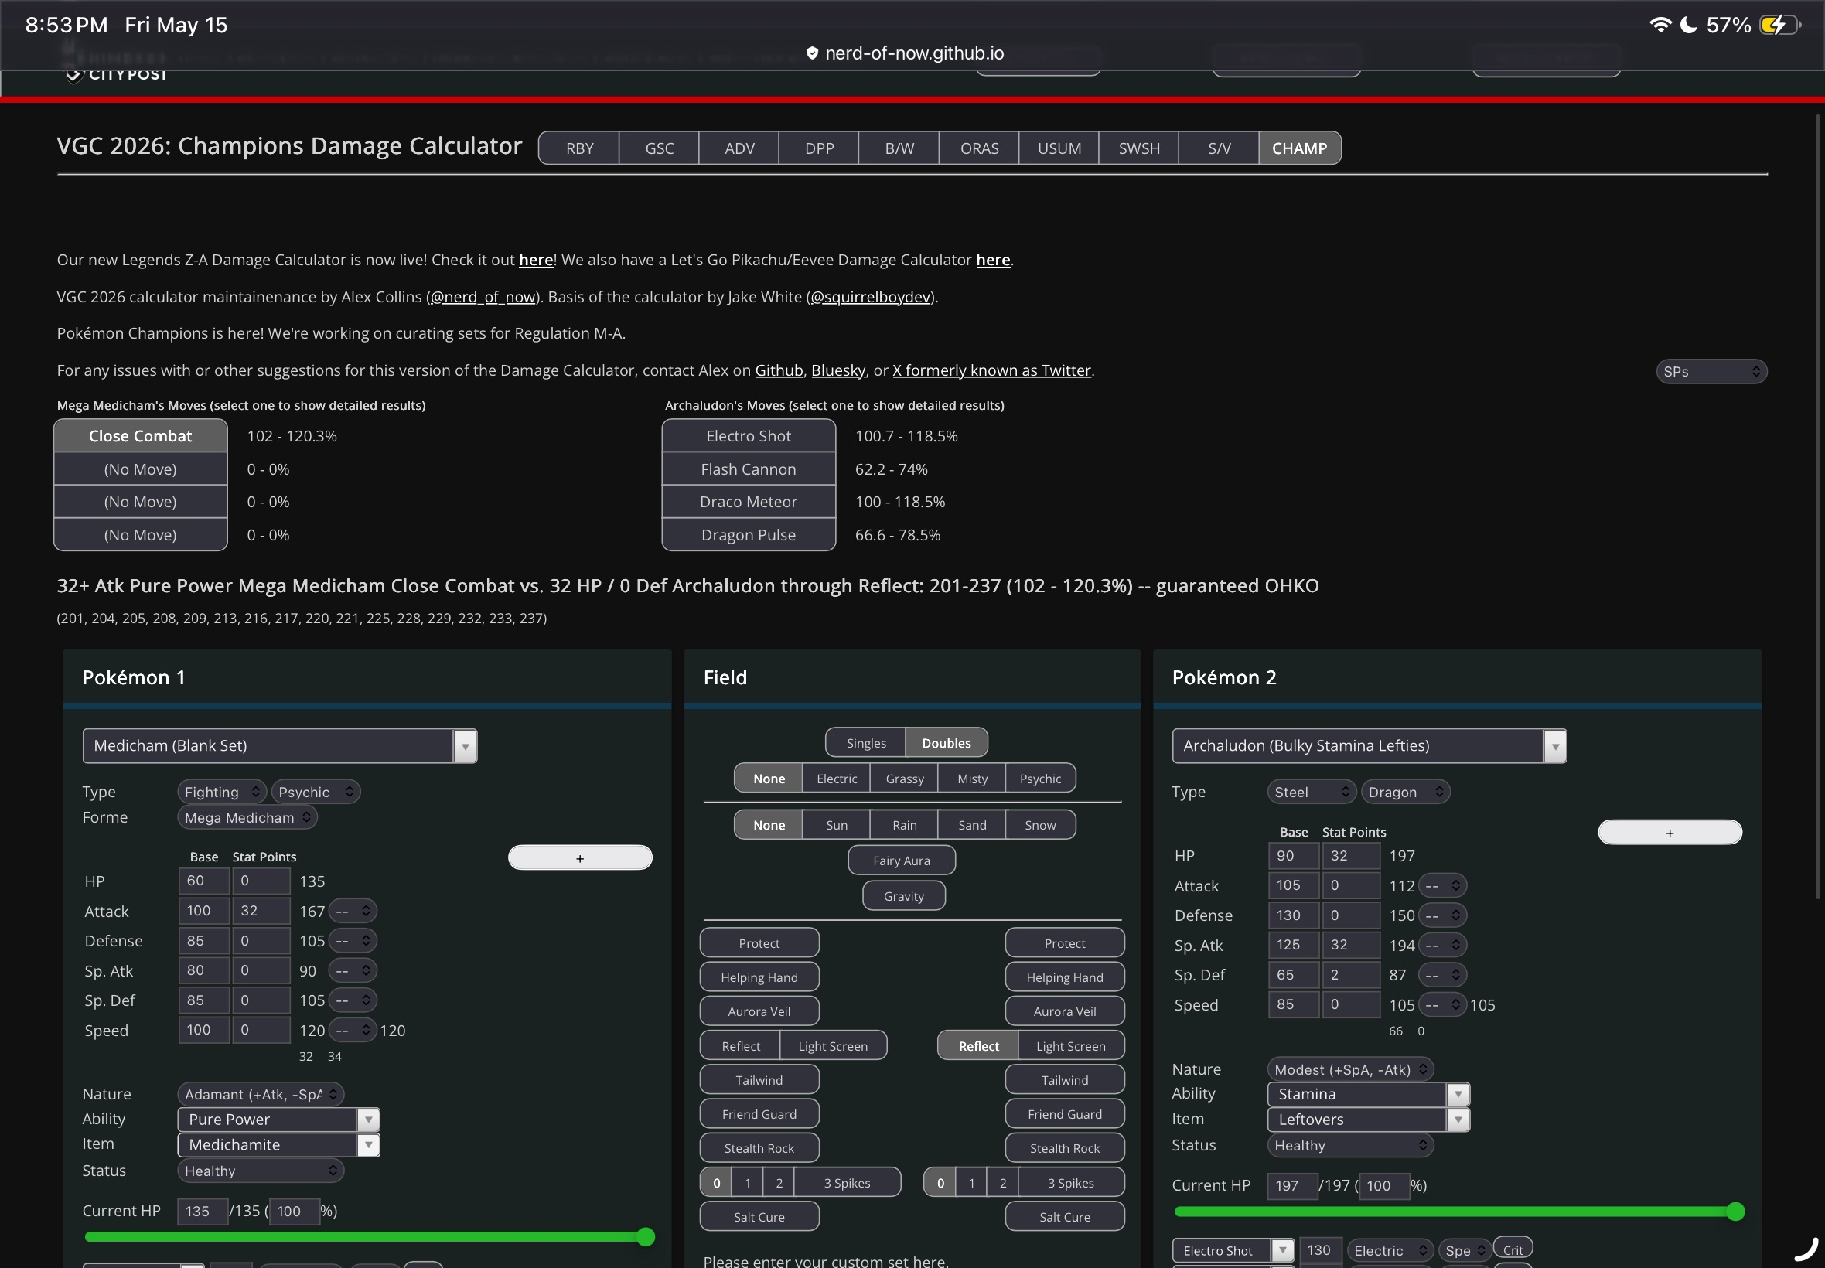Image resolution: width=1825 pixels, height=1268 pixels.
Task: Switch to the RBY generation tab
Action: click(x=579, y=148)
